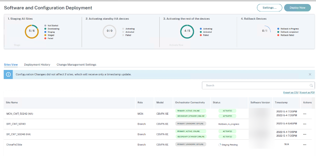This screenshot has height=156, width=316.
Task: Select the MCN_CWT_50242 (HA) site name
Action: (20, 114)
